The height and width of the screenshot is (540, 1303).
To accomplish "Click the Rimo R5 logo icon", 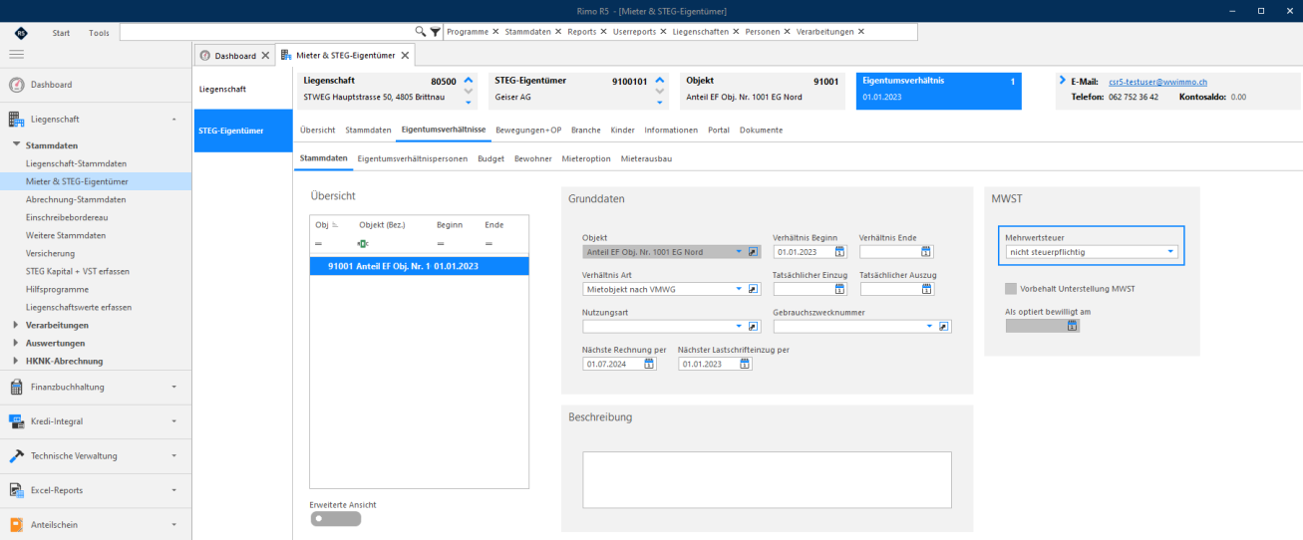I will [21, 33].
